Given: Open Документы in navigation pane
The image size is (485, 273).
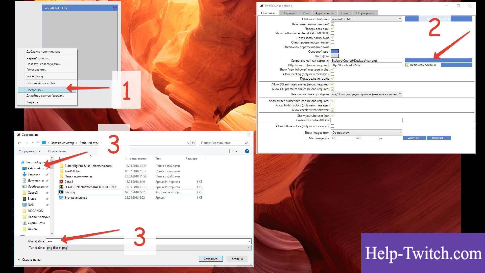Looking at the screenshot, I should click(x=36, y=180).
